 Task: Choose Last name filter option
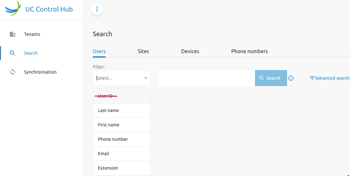121,110
